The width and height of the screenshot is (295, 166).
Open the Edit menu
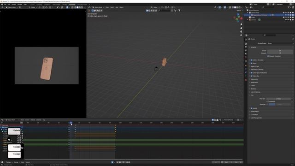point(9,4)
